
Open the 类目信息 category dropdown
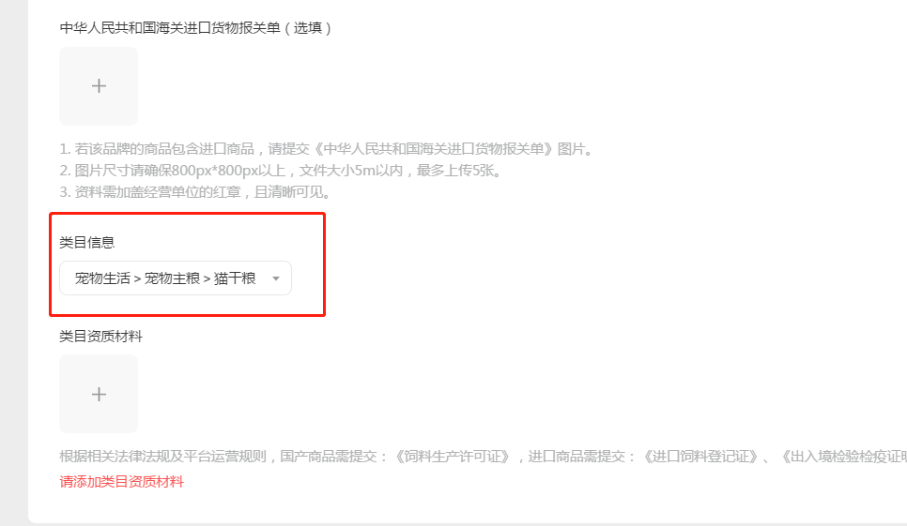coord(176,278)
